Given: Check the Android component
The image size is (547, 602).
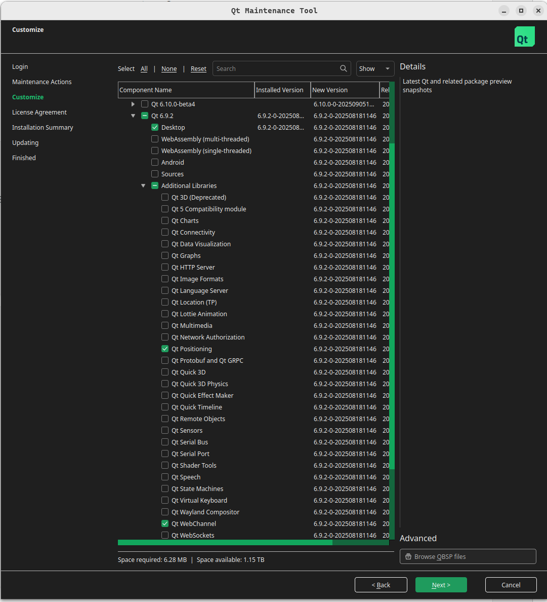Looking at the screenshot, I should (155, 162).
